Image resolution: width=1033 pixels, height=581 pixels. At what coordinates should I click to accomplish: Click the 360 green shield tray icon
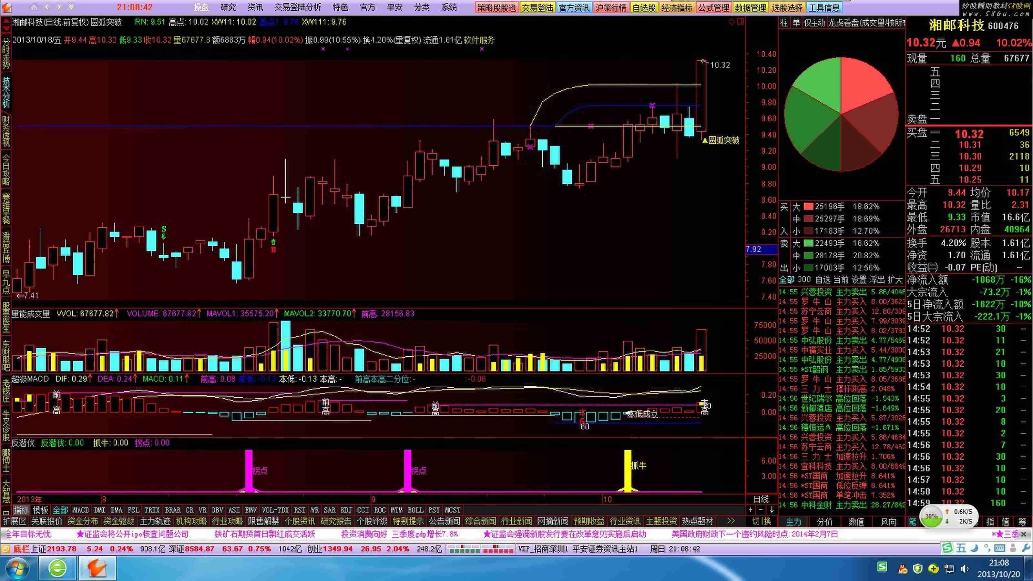coord(917,568)
